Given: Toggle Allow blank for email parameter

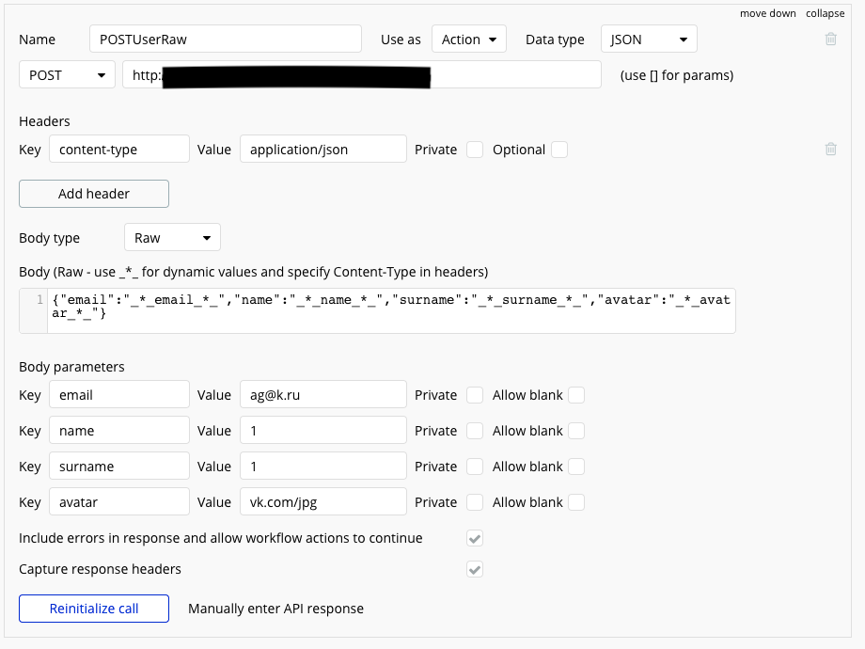Looking at the screenshot, I should pos(576,395).
